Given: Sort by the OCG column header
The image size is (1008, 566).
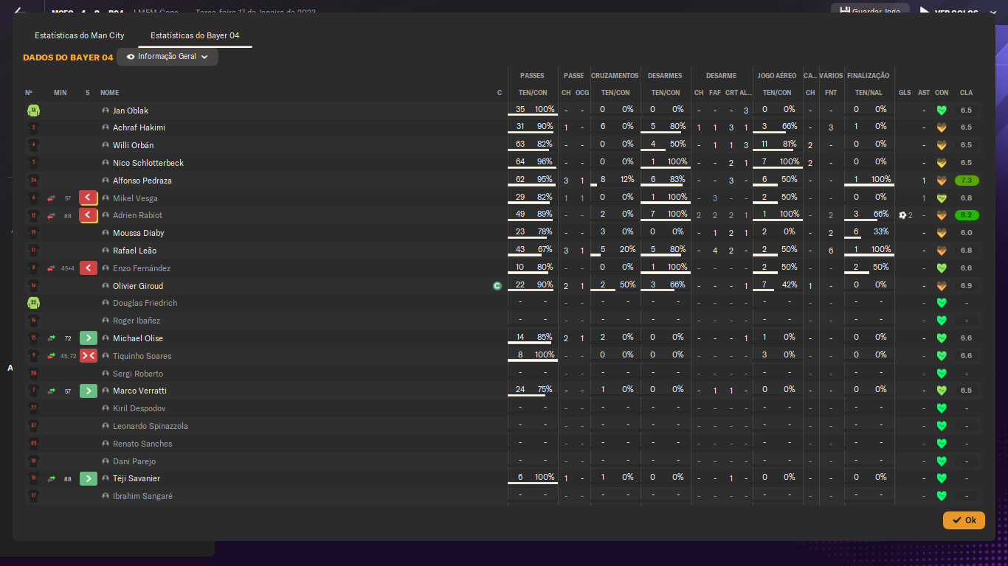Looking at the screenshot, I should click(x=582, y=93).
